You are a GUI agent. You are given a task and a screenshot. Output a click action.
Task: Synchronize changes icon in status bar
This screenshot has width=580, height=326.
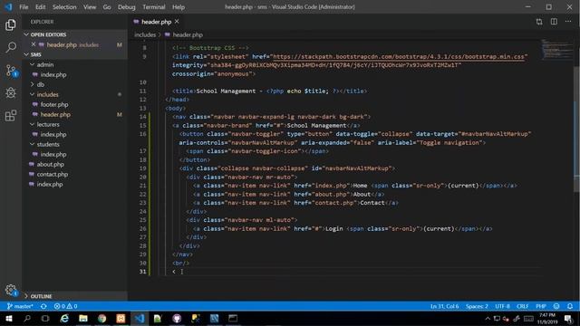43,306
